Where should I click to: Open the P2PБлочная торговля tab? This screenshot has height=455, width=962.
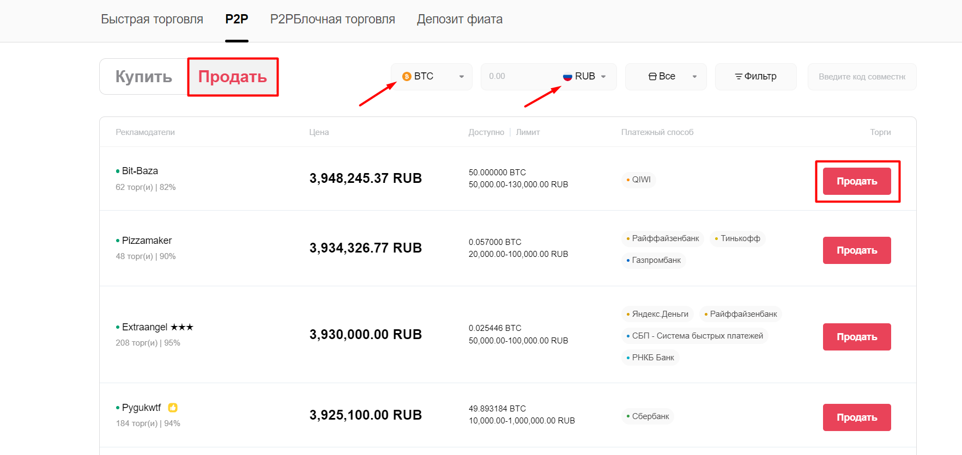(x=332, y=19)
